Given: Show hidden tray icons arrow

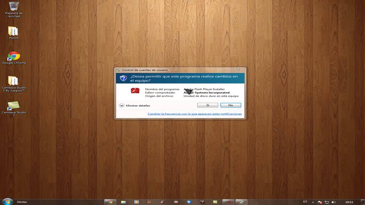Looking at the screenshot, I should click(313, 202).
